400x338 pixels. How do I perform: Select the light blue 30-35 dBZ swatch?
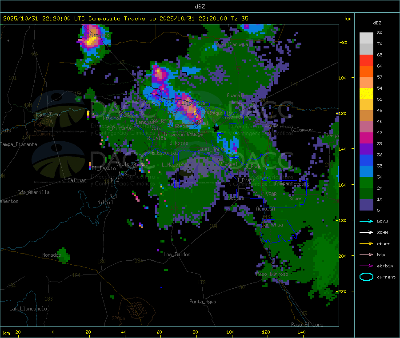point(366,171)
